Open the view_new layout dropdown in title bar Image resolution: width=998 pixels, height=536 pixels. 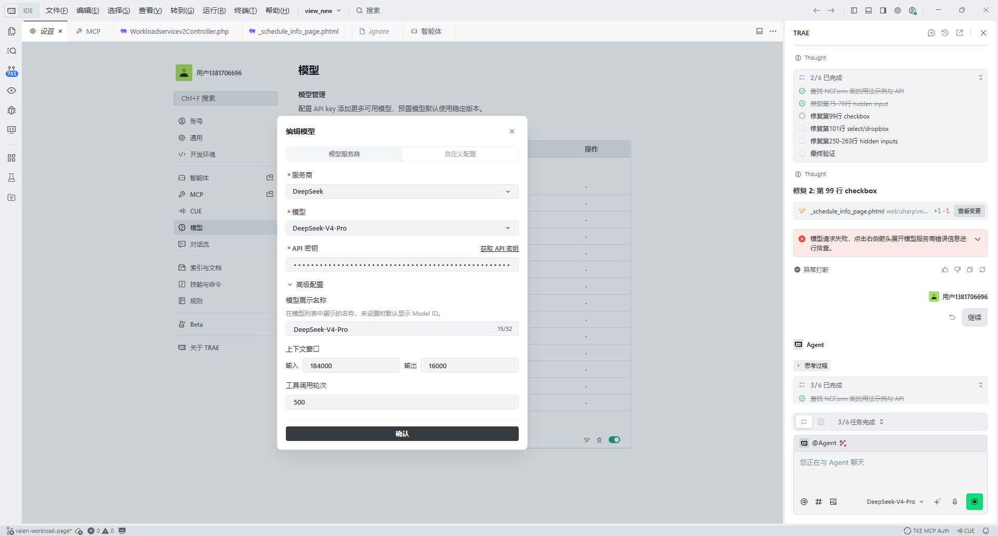click(x=323, y=10)
